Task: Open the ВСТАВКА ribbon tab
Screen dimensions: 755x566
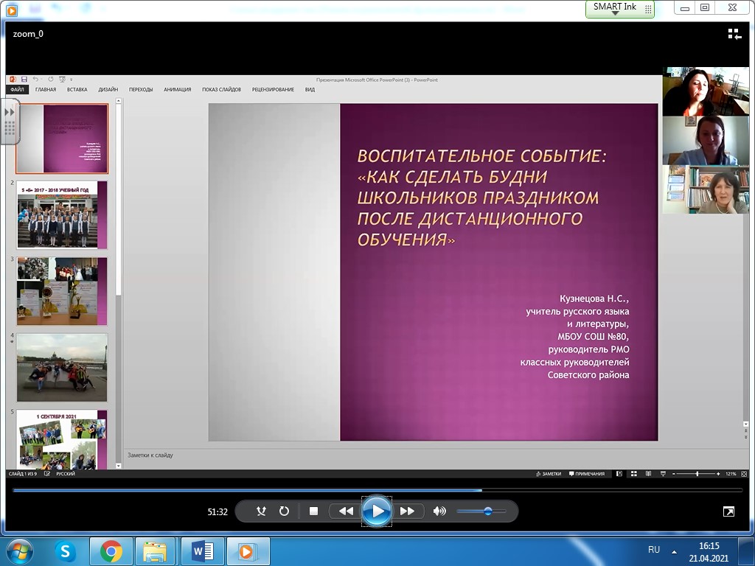Action: click(x=77, y=90)
